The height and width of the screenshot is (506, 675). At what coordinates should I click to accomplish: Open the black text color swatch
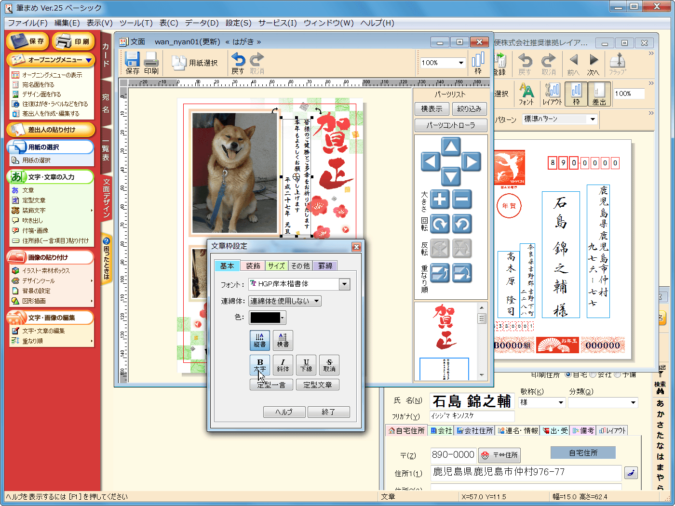[x=268, y=318]
